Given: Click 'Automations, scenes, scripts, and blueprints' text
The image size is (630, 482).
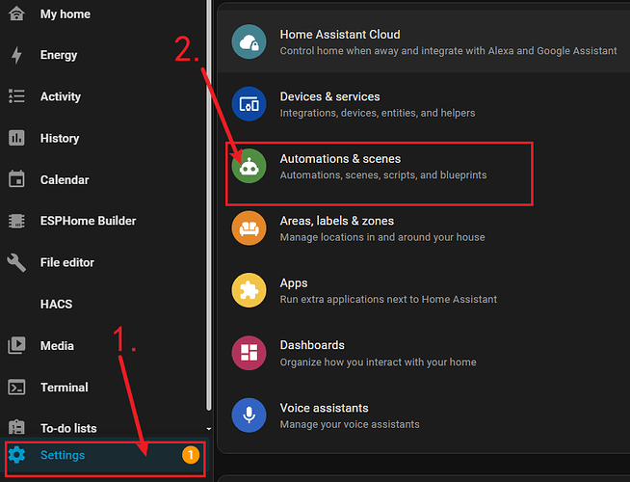Looking at the screenshot, I should point(383,175).
